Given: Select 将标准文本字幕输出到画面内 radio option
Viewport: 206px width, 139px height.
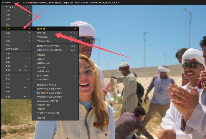Looking at the screenshot, I should pyautogui.click(x=49, y=93).
